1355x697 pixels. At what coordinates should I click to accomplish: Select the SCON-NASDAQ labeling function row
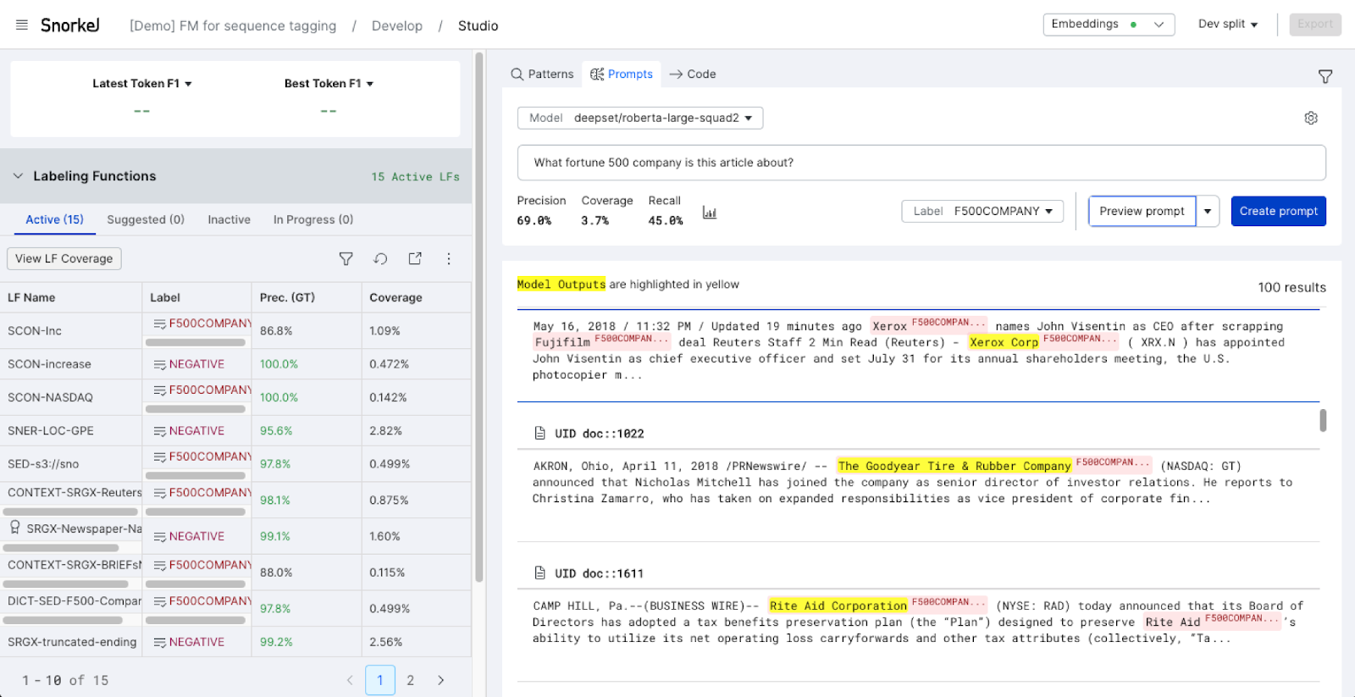click(x=235, y=397)
